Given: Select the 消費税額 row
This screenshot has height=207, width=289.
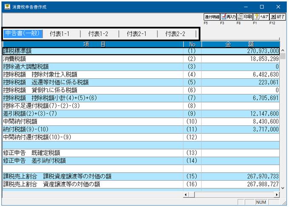Looking at the screenshot, I should [141, 59].
